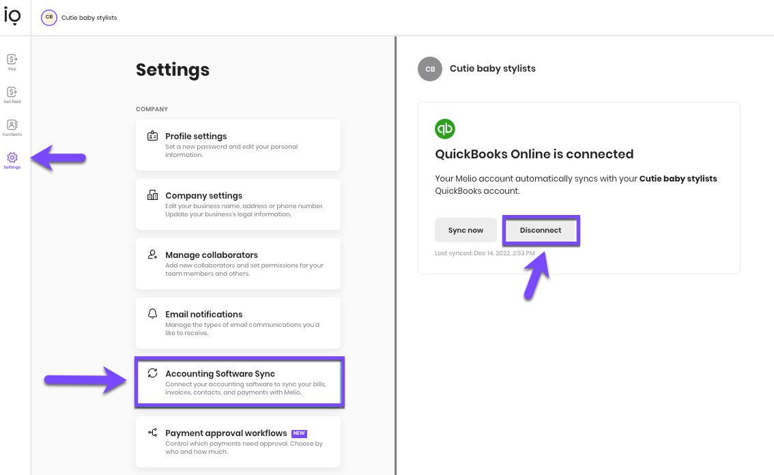Click the Email notifications bell icon
774x475 pixels.
(152, 313)
